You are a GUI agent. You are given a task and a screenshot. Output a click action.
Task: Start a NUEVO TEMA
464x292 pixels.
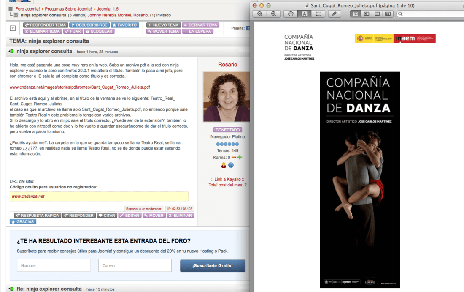(163, 25)
